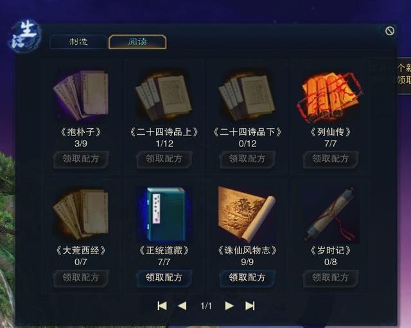
Task: Claim recipe under 《诛仙风物志》
Action: click(247, 278)
